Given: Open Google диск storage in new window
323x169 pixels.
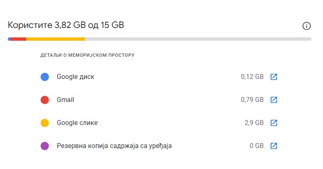Looking at the screenshot, I should (x=274, y=77).
